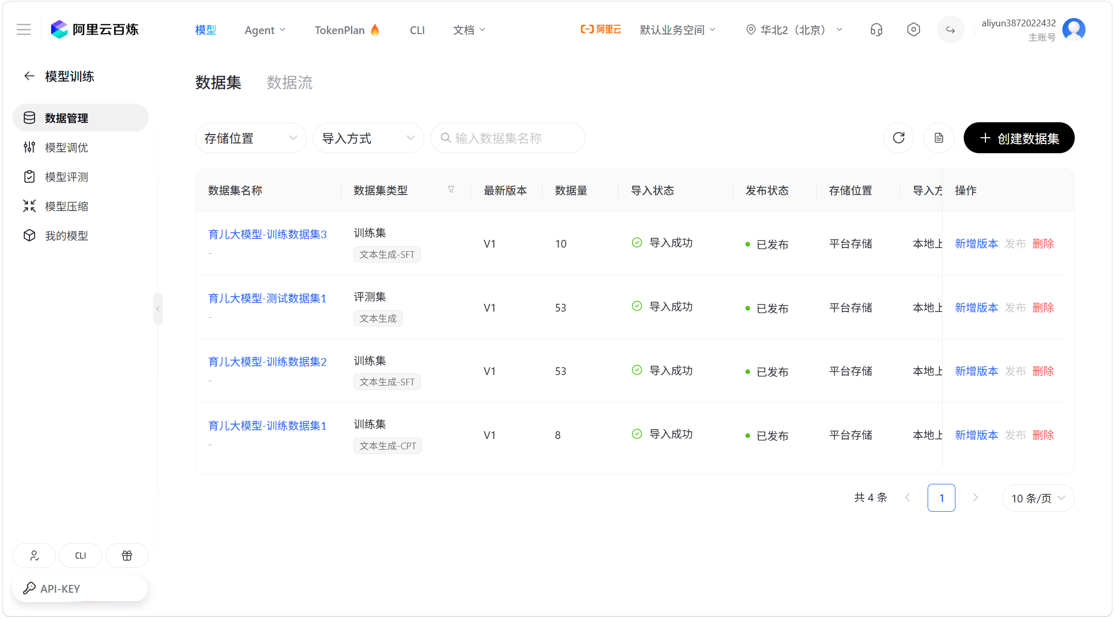Click the 阿里云 logo link
1115x619 pixels.
tap(601, 30)
